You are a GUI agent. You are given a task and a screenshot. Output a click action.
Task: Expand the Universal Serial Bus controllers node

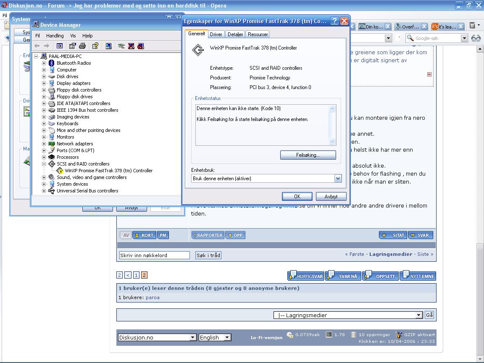click(x=44, y=191)
